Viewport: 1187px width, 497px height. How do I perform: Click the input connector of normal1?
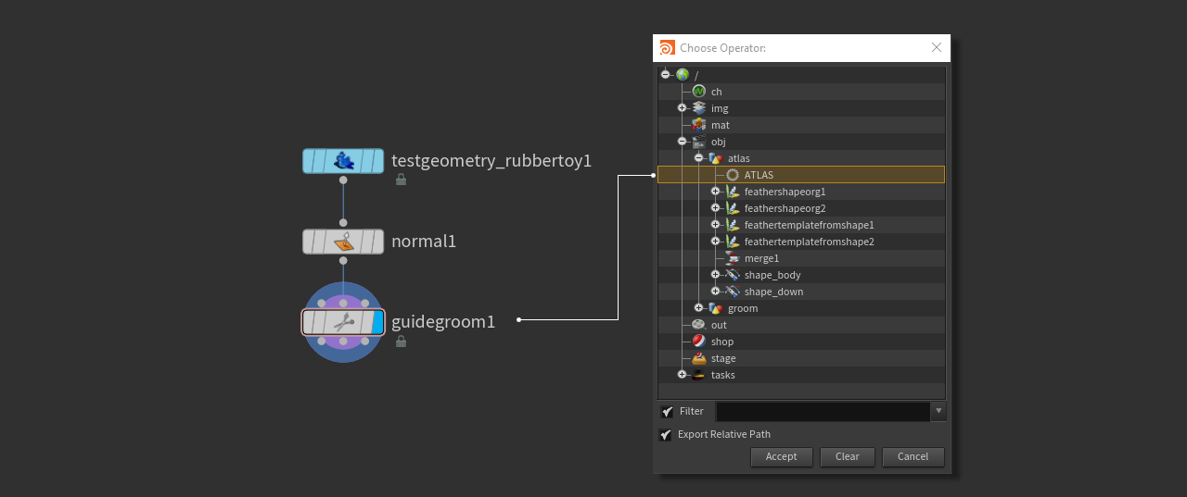pyautogui.click(x=343, y=222)
